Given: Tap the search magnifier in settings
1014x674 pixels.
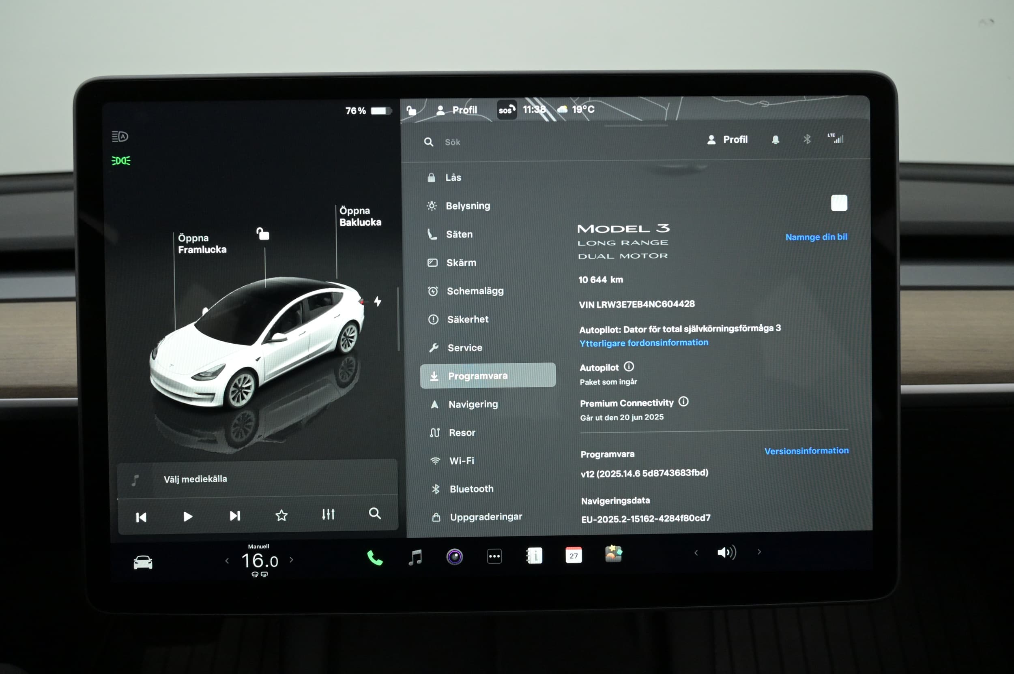Looking at the screenshot, I should pos(428,142).
